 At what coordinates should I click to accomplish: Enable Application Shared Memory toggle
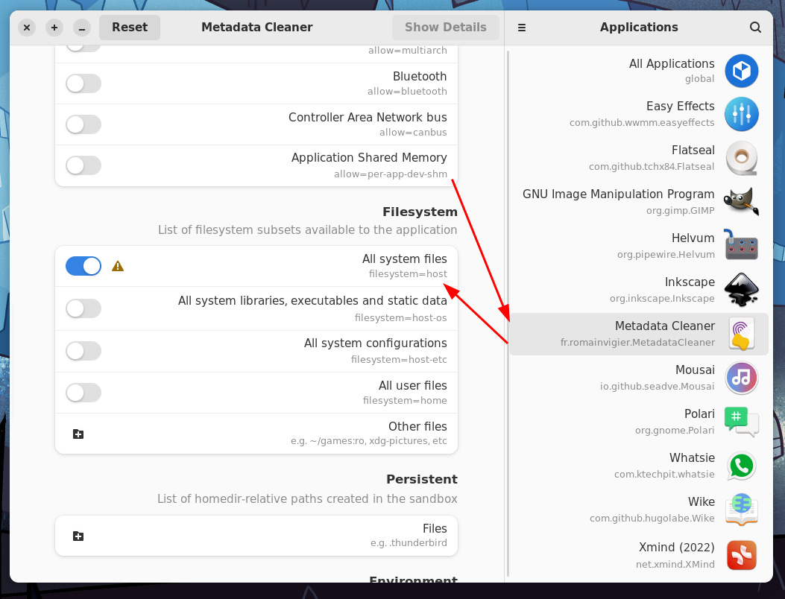[x=83, y=165]
